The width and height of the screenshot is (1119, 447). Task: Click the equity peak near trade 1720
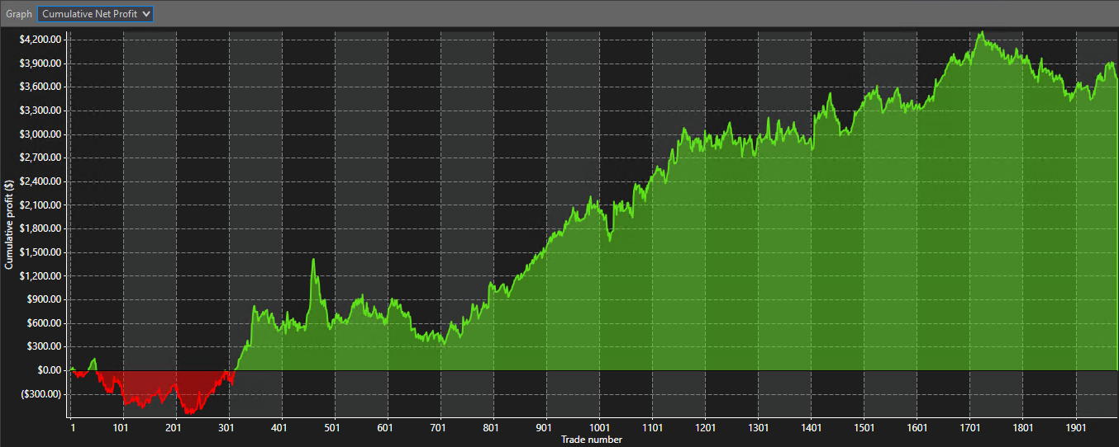click(x=982, y=33)
